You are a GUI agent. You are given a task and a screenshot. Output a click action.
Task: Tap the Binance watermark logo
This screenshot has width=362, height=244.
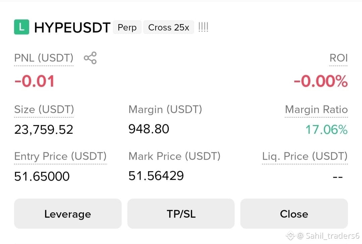pyautogui.click(x=290, y=236)
